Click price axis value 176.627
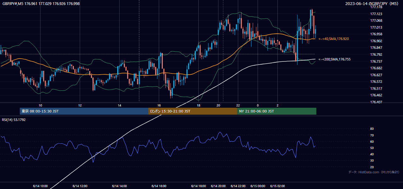Viewport: 403px width, 189px height. [x=376, y=75]
